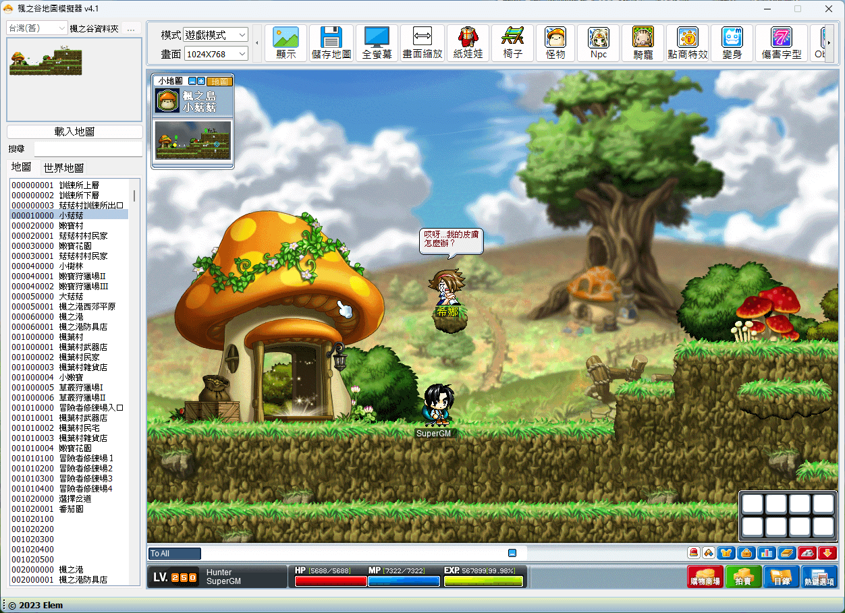Select map 001000000 楓葉村

click(68, 337)
